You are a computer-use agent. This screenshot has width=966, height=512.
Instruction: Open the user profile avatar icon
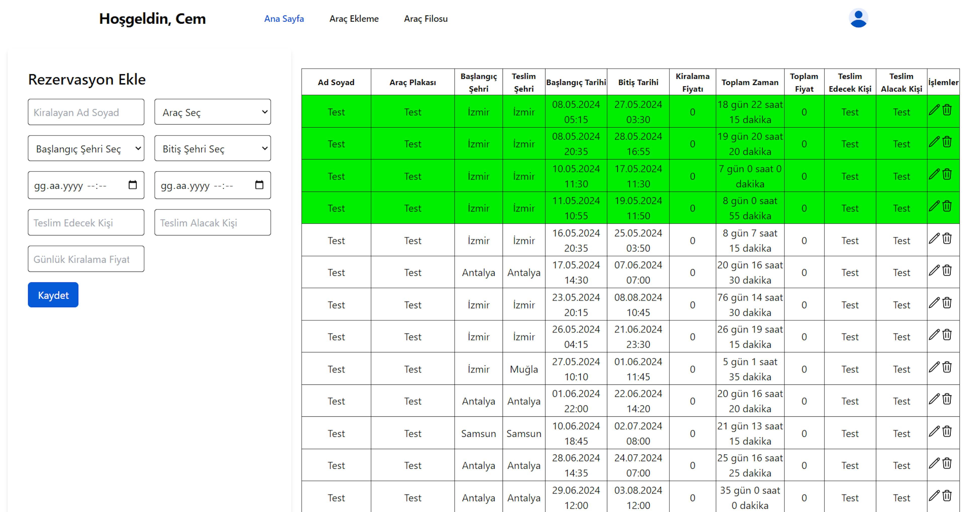tap(858, 18)
